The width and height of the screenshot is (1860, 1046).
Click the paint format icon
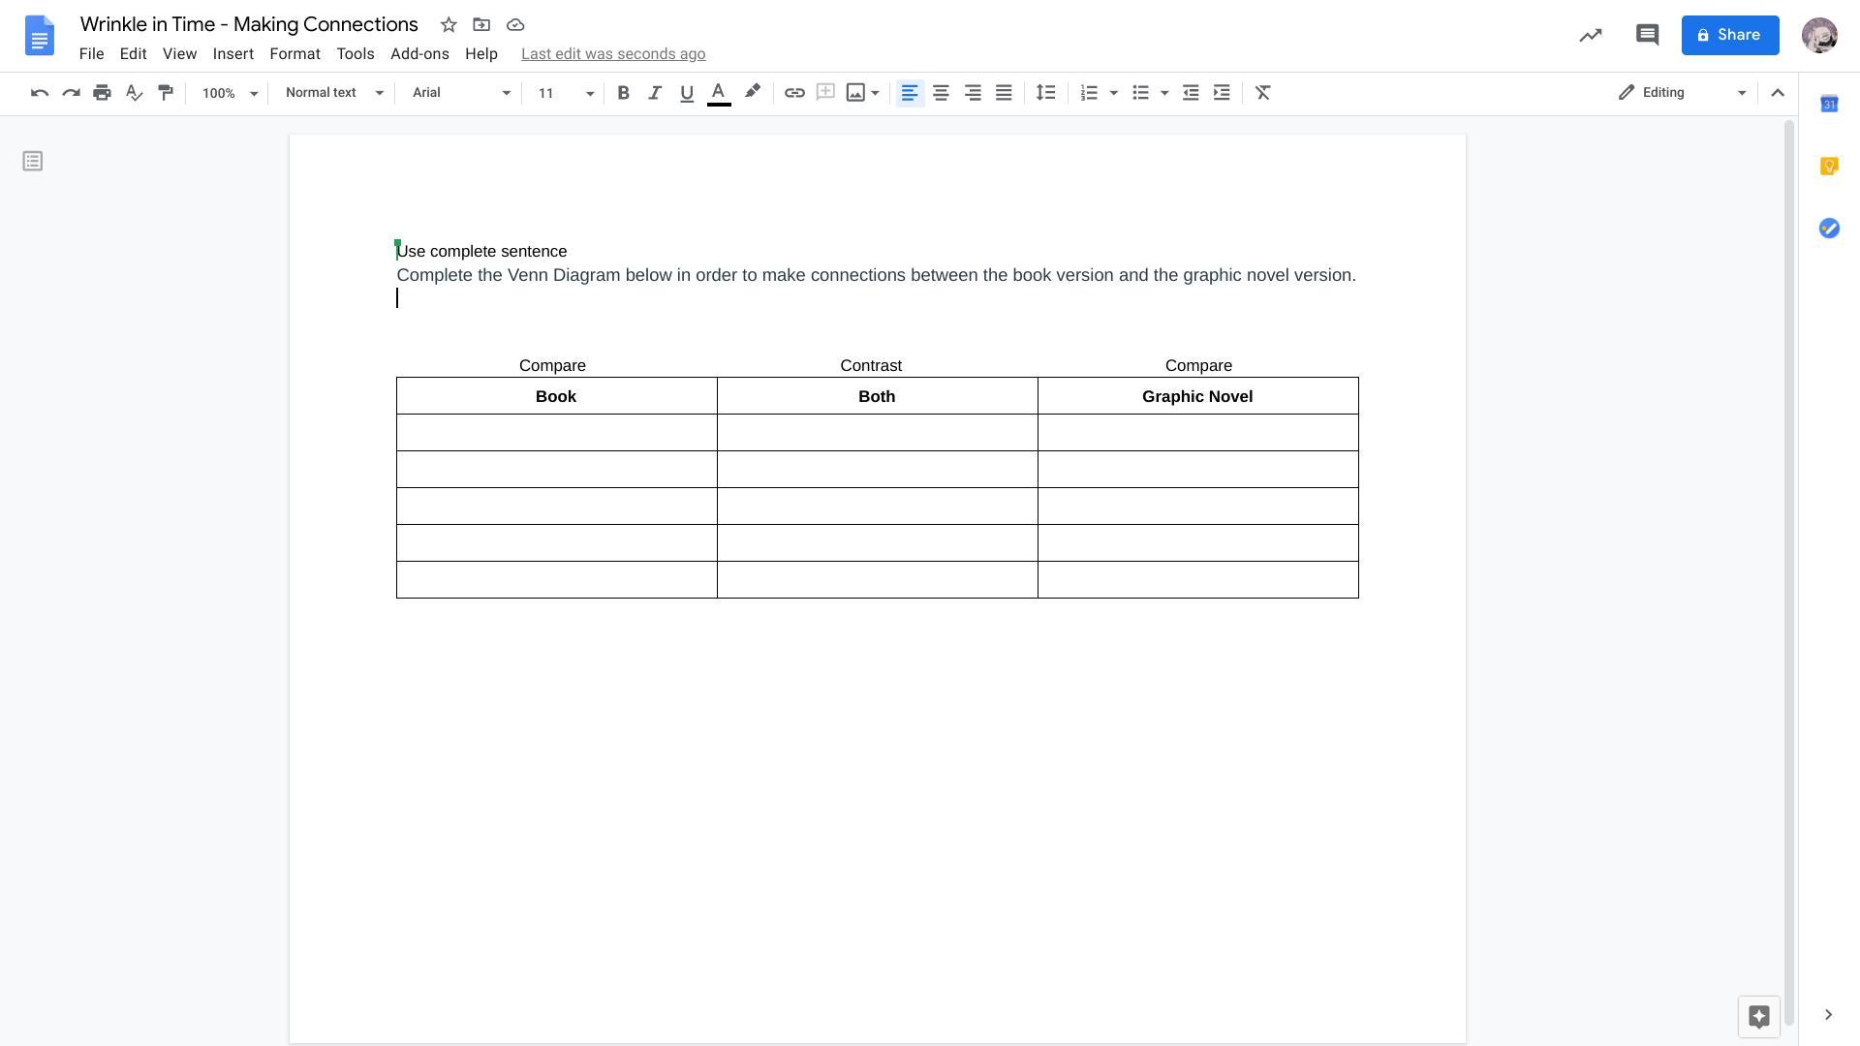166,93
